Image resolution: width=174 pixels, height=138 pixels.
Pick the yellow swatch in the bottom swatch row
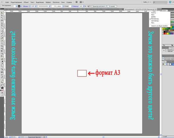168,34
